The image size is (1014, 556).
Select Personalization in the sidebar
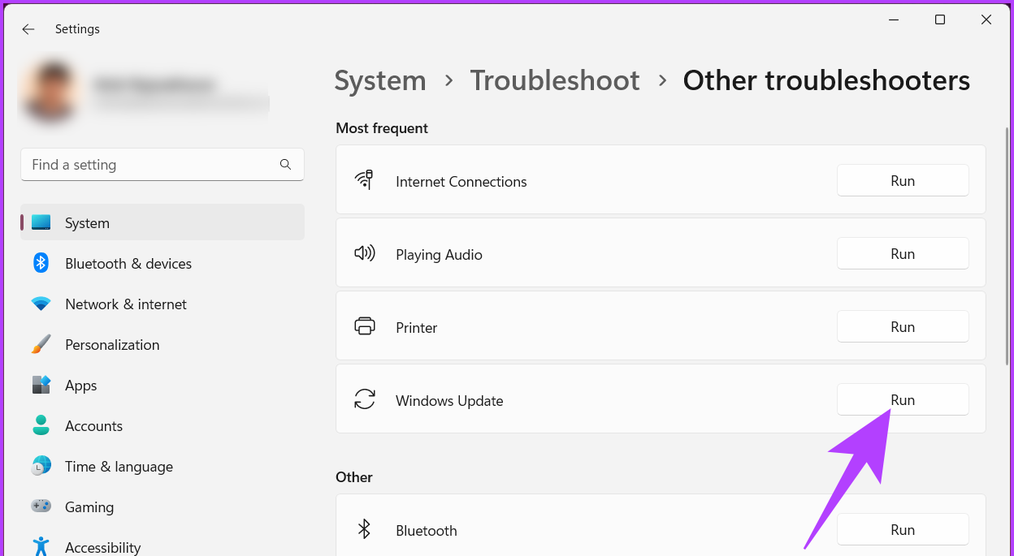(162, 344)
